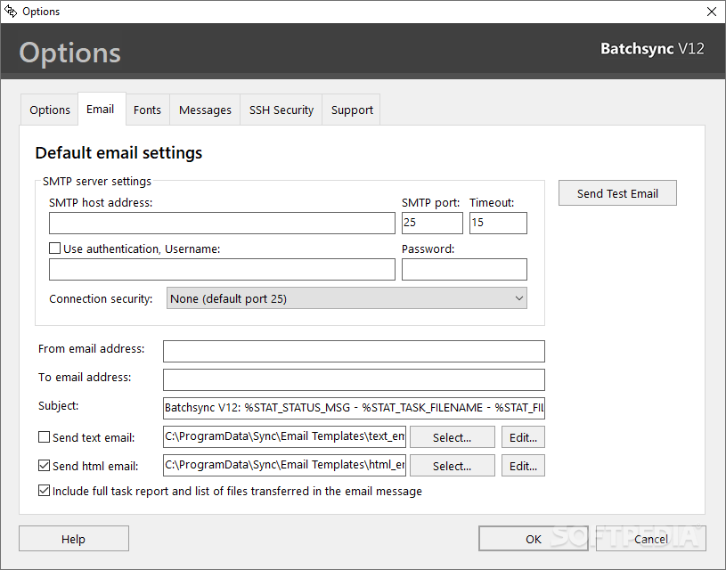
Task: Click the text email template path field
Action: 284,437
